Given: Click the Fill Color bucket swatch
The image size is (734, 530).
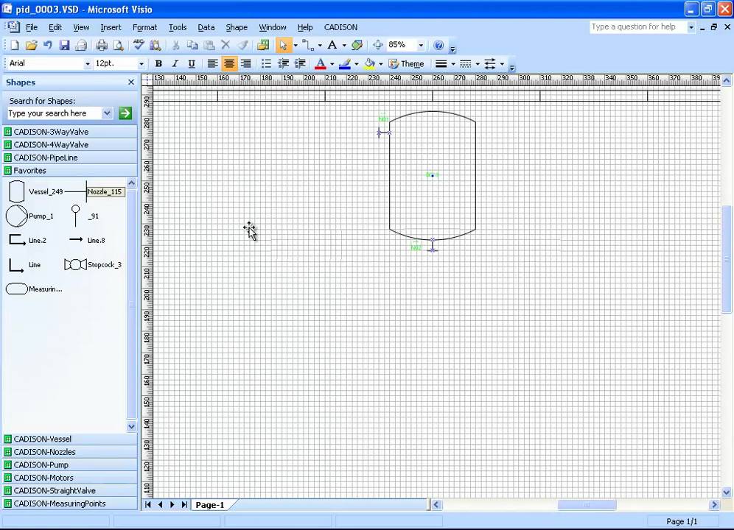Looking at the screenshot, I should point(369,63).
